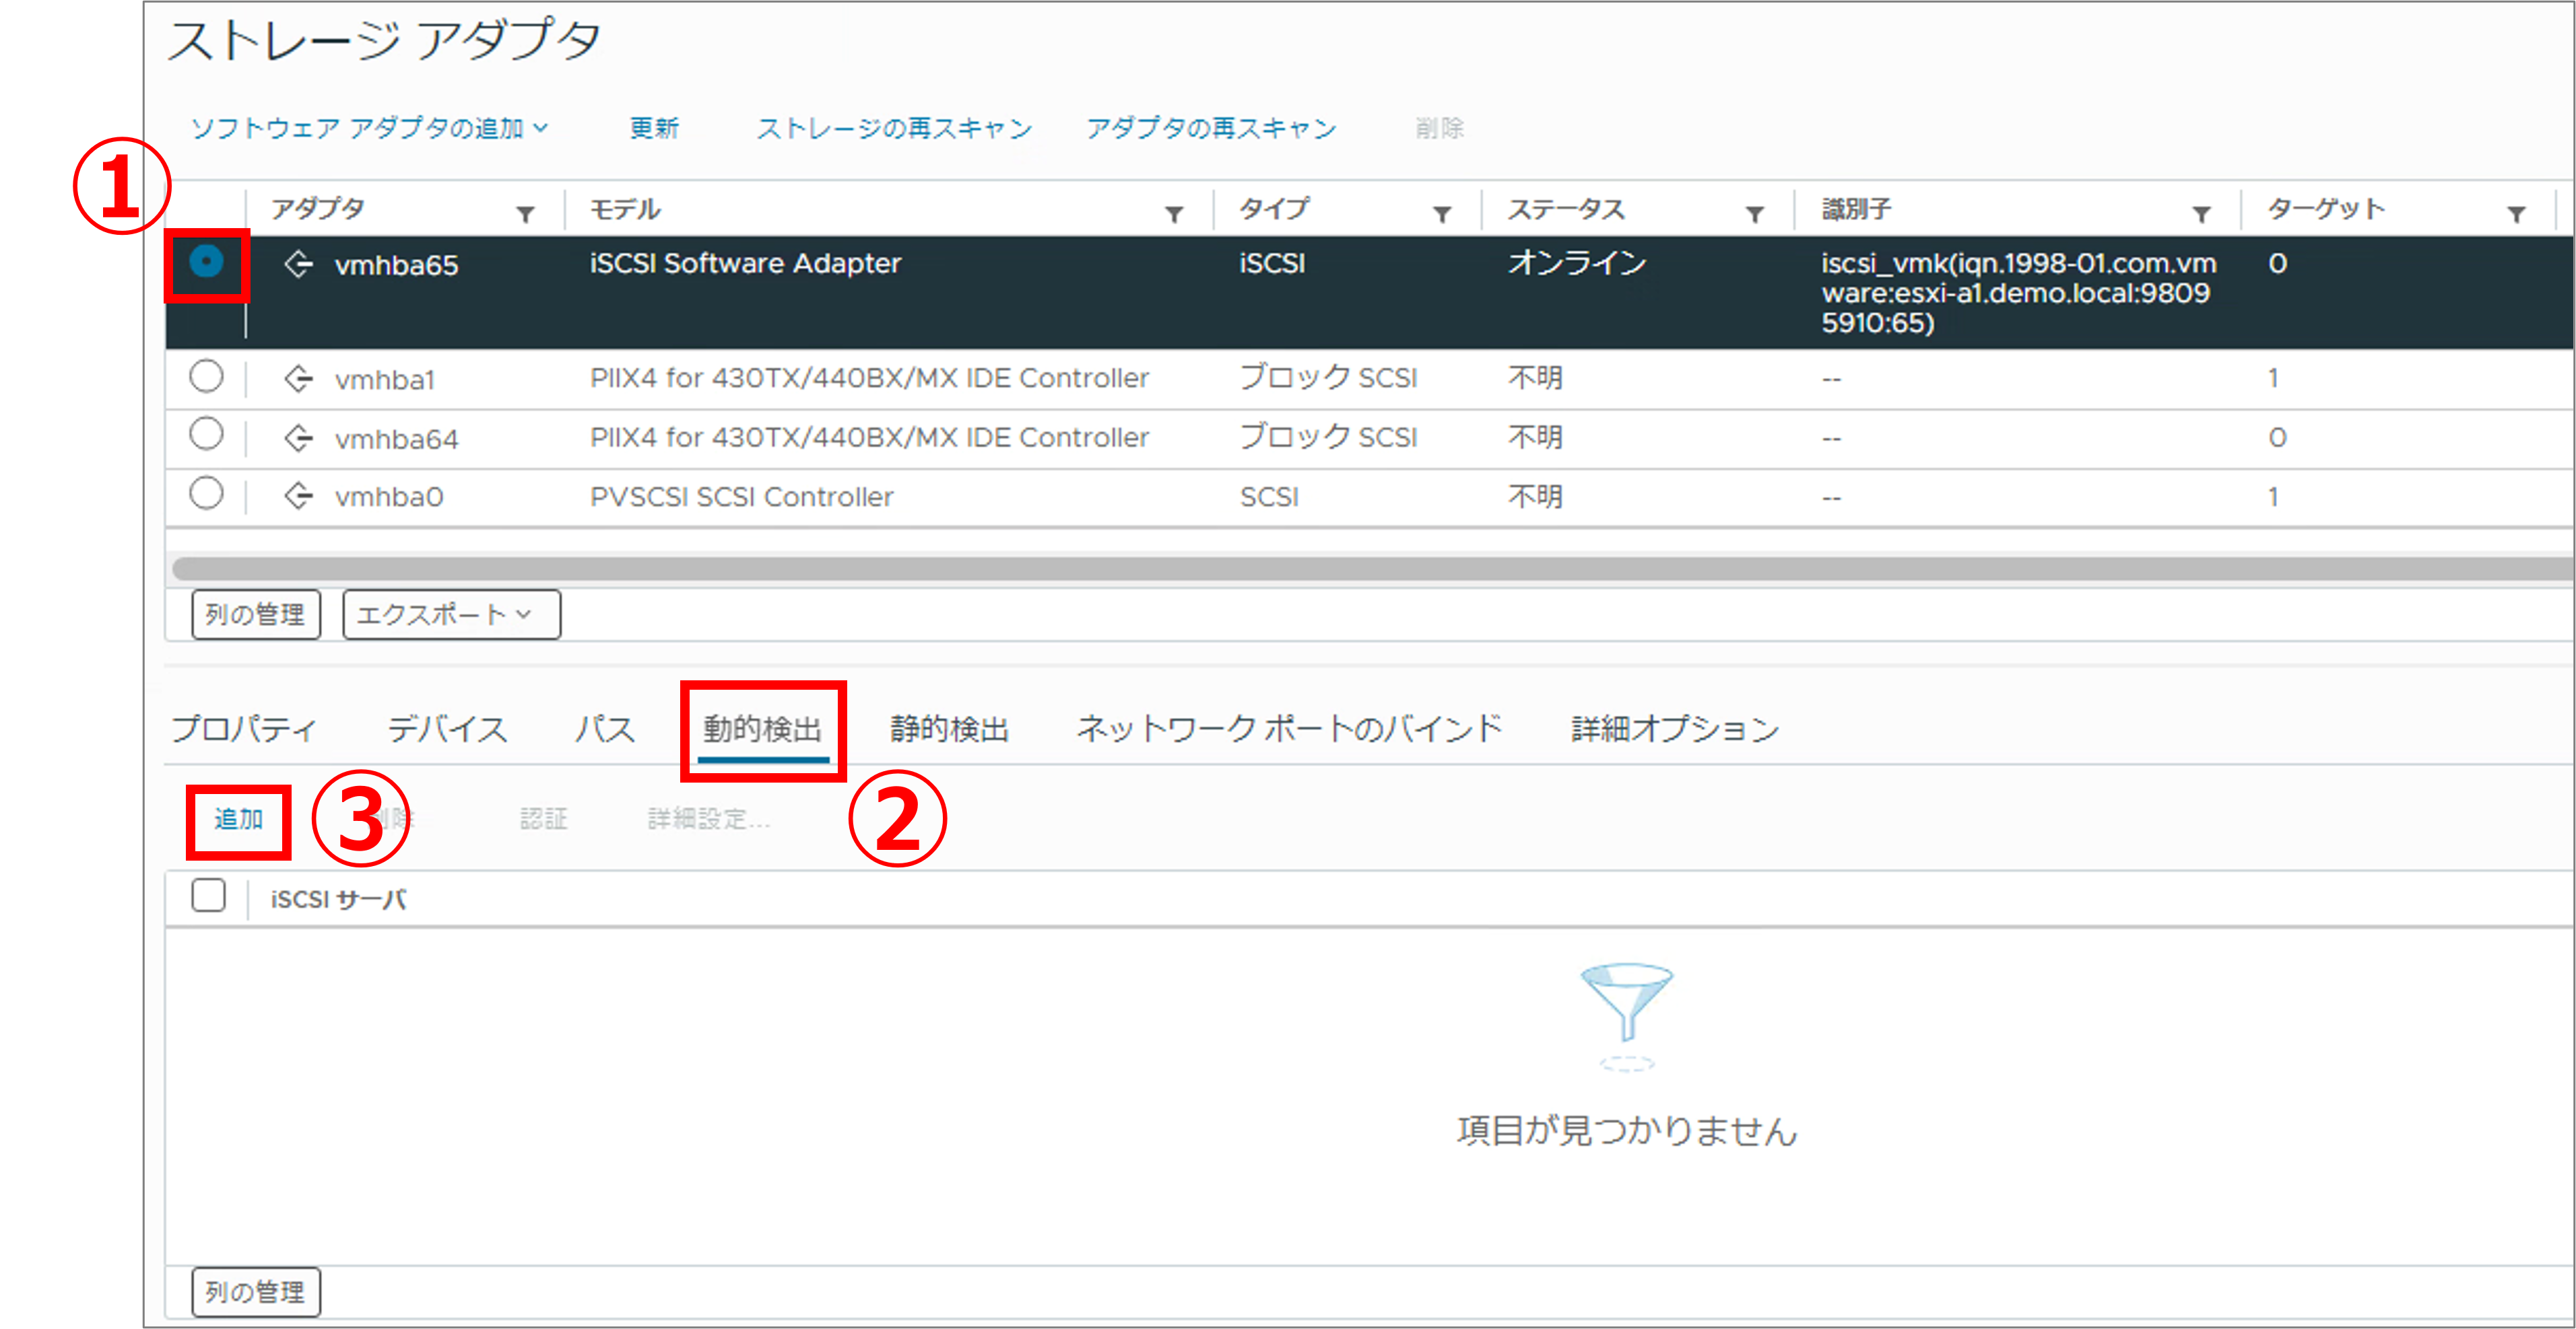This screenshot has height=1329, width=2576.
Task: Click 追加 to add iSCSI server
Action: (x=238, y=820)
